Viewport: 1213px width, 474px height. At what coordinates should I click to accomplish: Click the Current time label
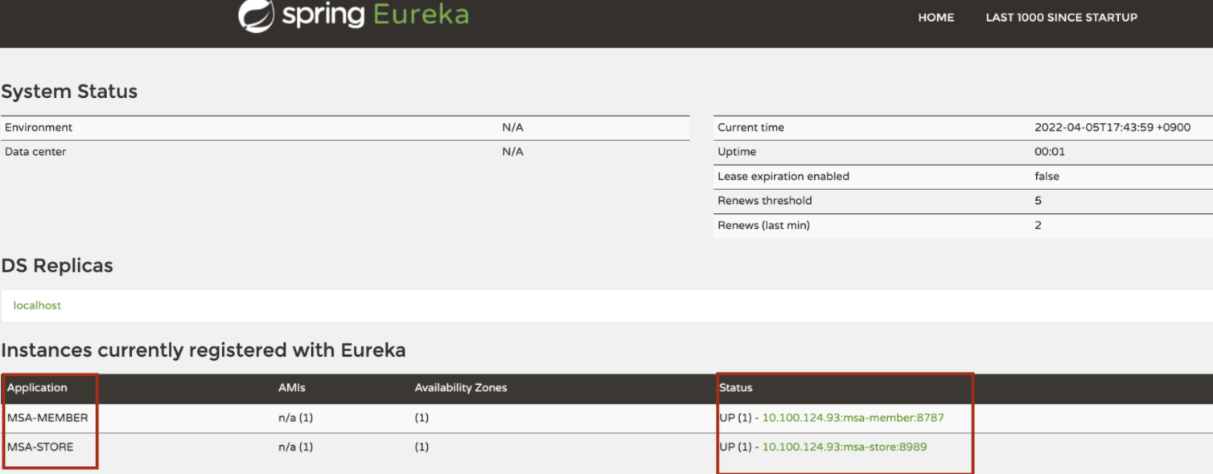coord(750,127)
